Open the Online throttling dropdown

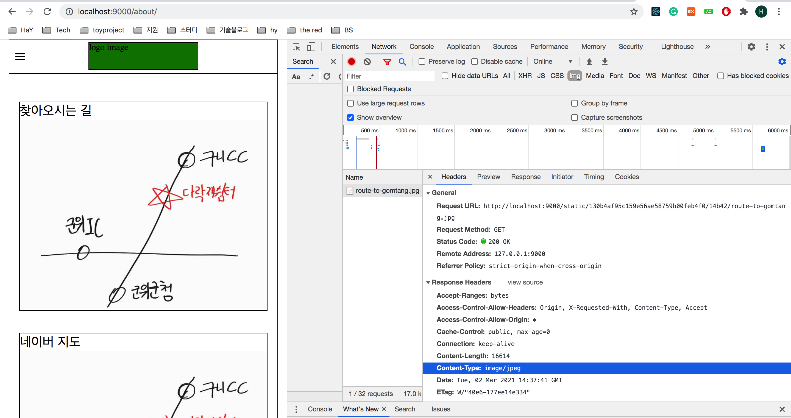coord(552,62)
